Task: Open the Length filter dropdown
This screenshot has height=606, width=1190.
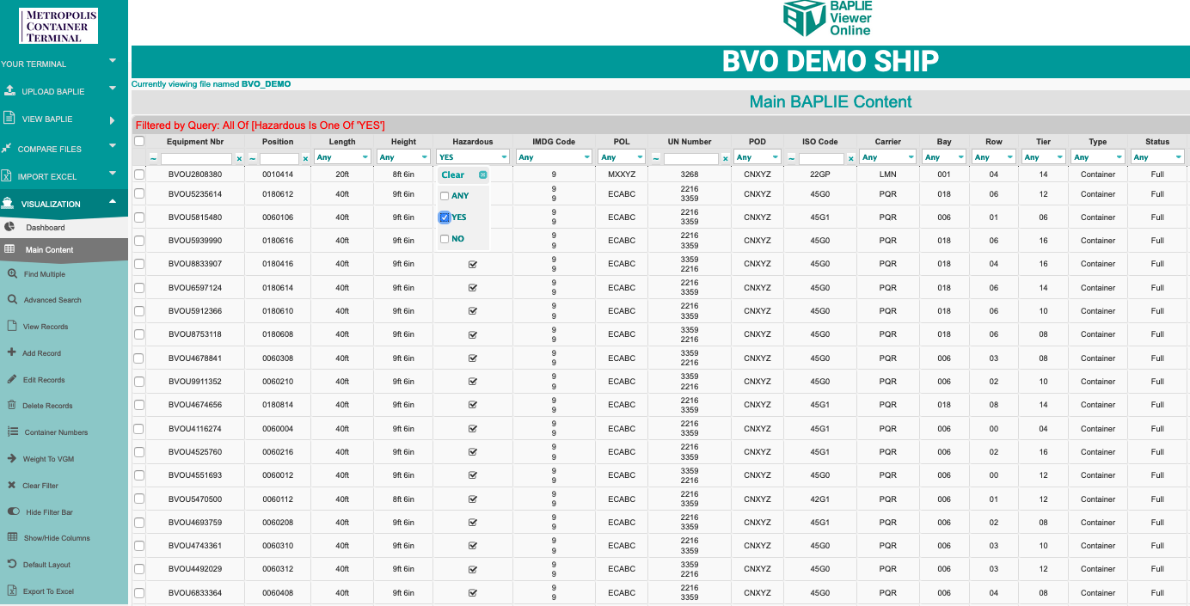Action: pyautogui.click(x=342, y=157)
